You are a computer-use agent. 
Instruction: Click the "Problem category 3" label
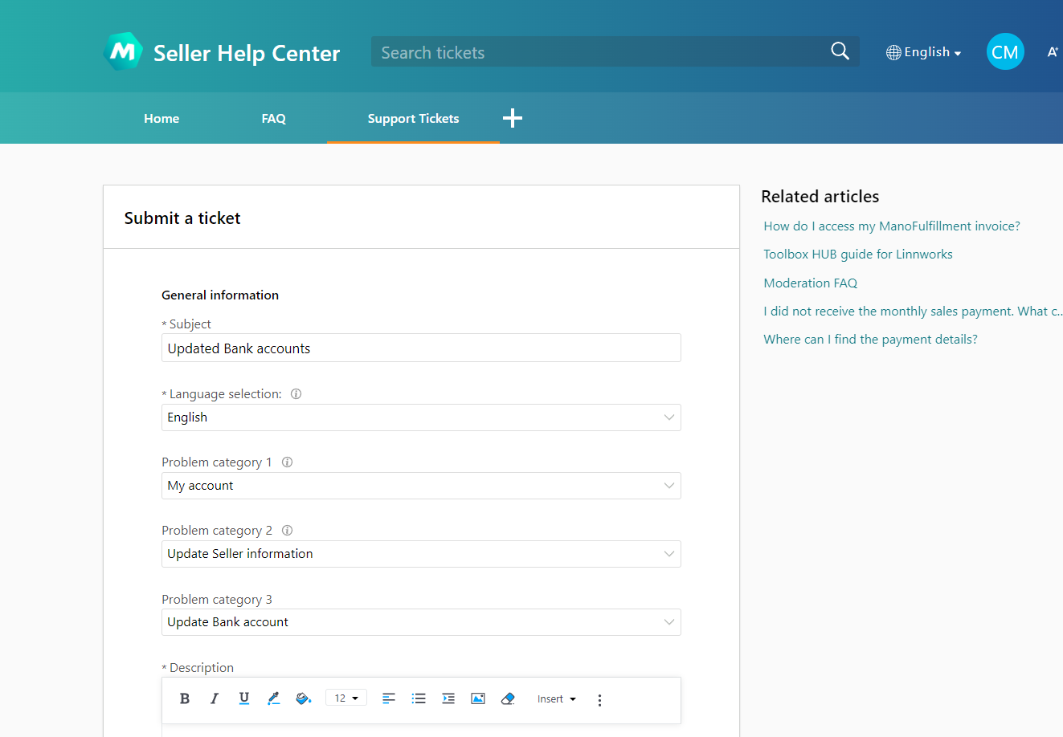pos(217,600)
